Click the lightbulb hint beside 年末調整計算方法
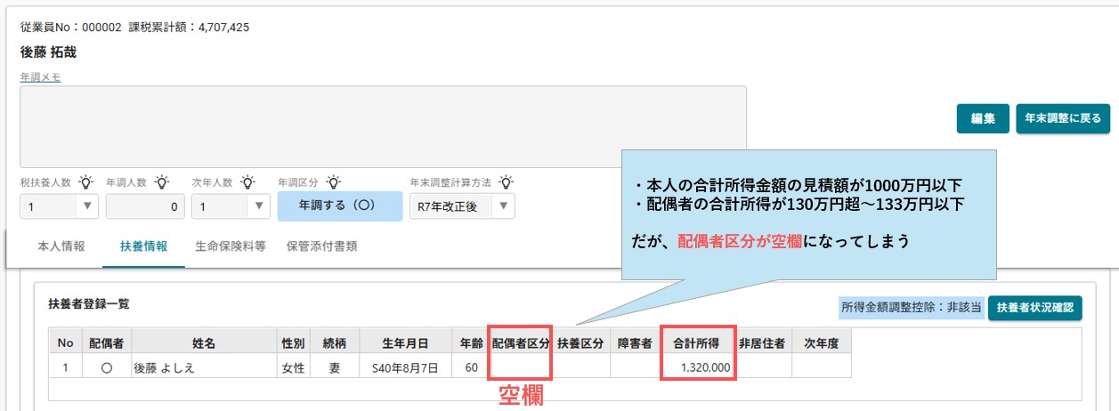Image resolution: width=1119 pixels, height=411 pixels. [506, 182]
